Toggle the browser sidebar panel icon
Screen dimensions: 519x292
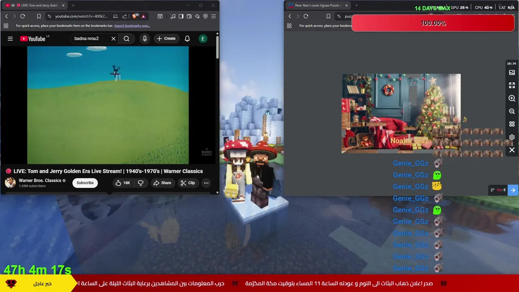181,16
